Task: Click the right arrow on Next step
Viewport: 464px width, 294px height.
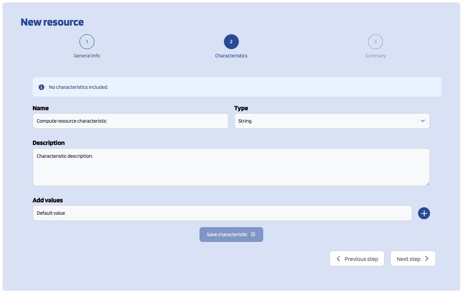Action: click(x=427, y=259)
